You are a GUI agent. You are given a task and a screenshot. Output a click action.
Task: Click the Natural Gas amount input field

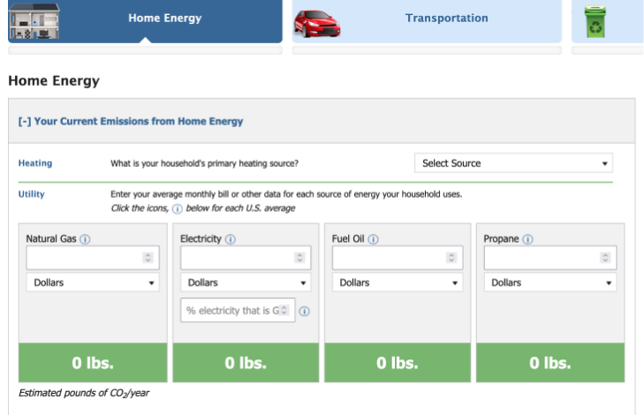point(93,258)
